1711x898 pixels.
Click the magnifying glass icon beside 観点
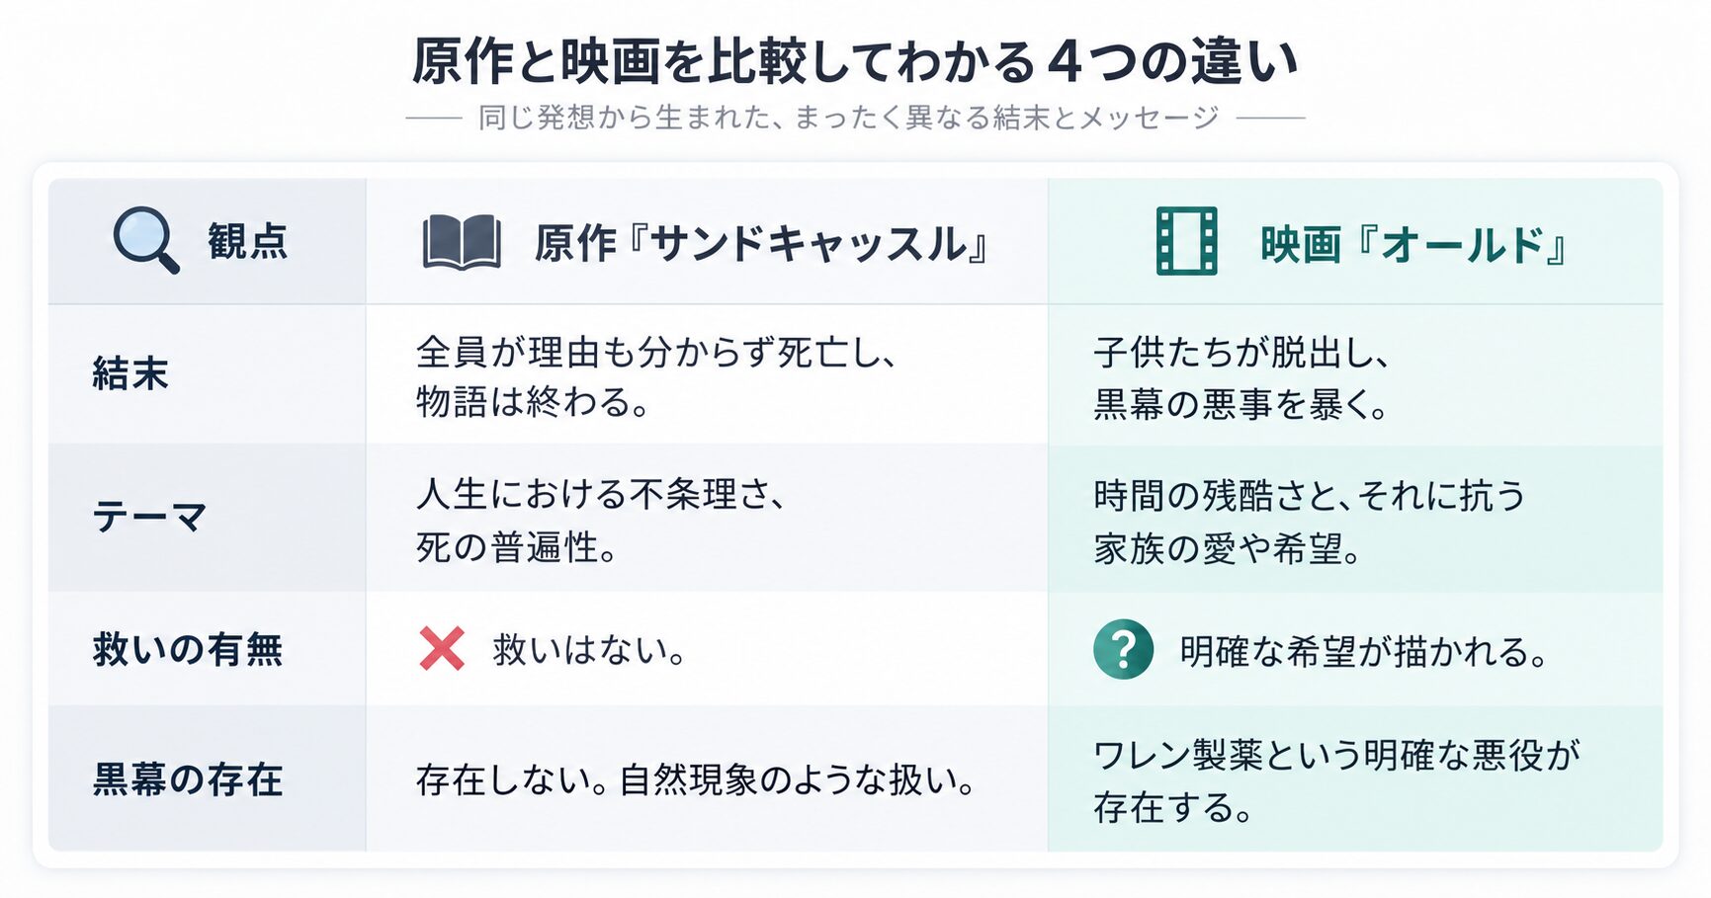146,240
